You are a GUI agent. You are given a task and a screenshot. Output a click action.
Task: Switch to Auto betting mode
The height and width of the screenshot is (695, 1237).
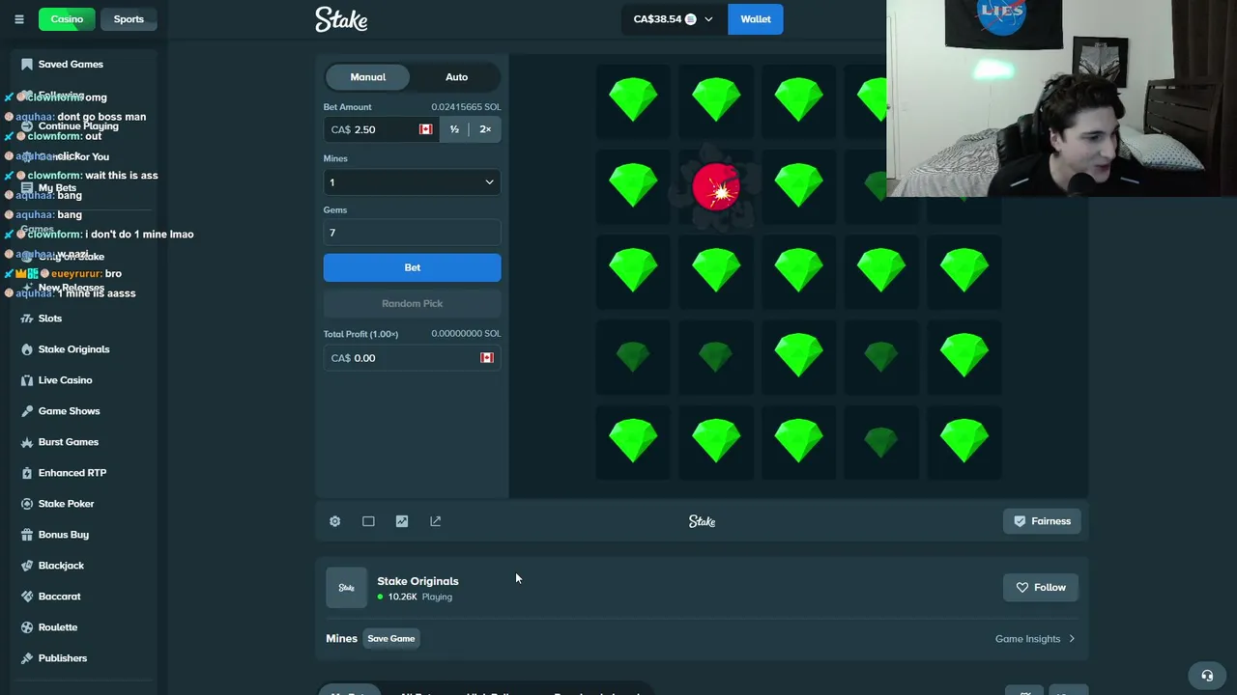click(x=456, y=77)
